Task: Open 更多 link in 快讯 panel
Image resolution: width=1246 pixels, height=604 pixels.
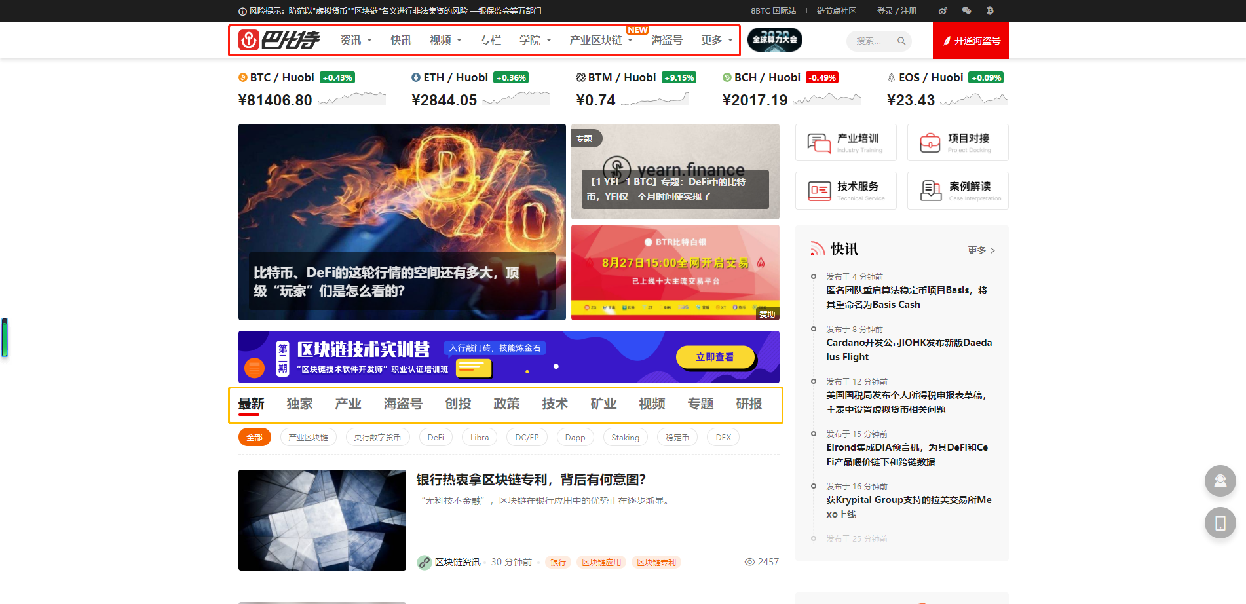Action: [981, 250]
